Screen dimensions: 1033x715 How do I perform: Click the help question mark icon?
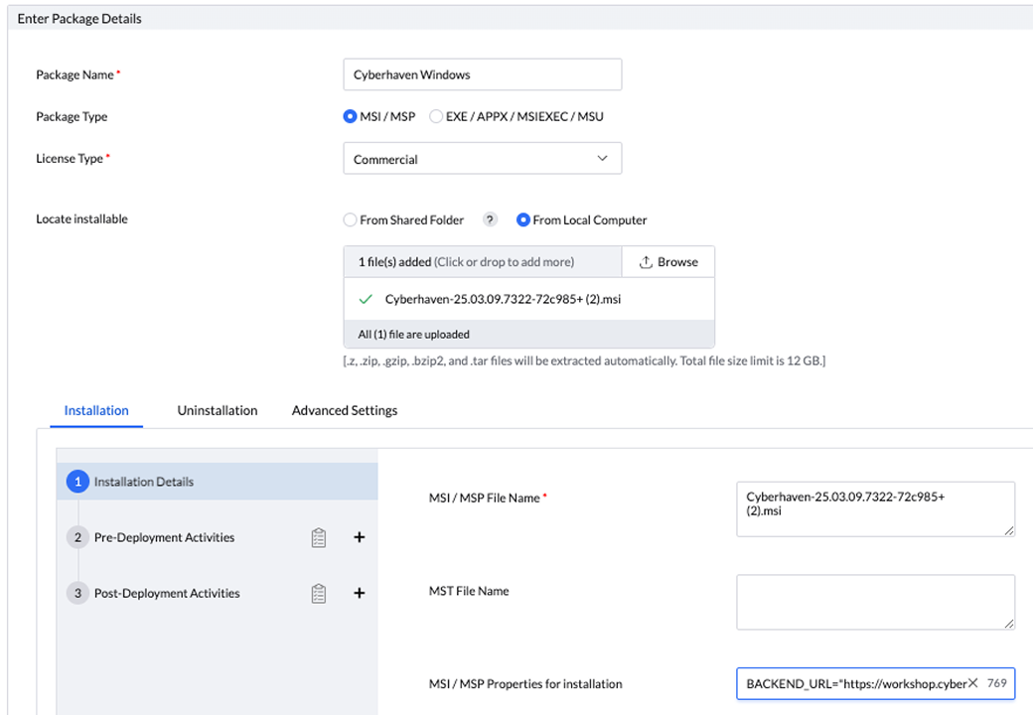[x=490, y=220]
